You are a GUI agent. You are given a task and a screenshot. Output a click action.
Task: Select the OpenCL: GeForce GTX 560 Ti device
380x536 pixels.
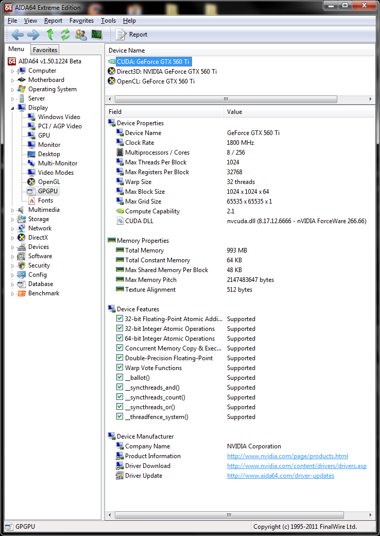pos(156,81)
